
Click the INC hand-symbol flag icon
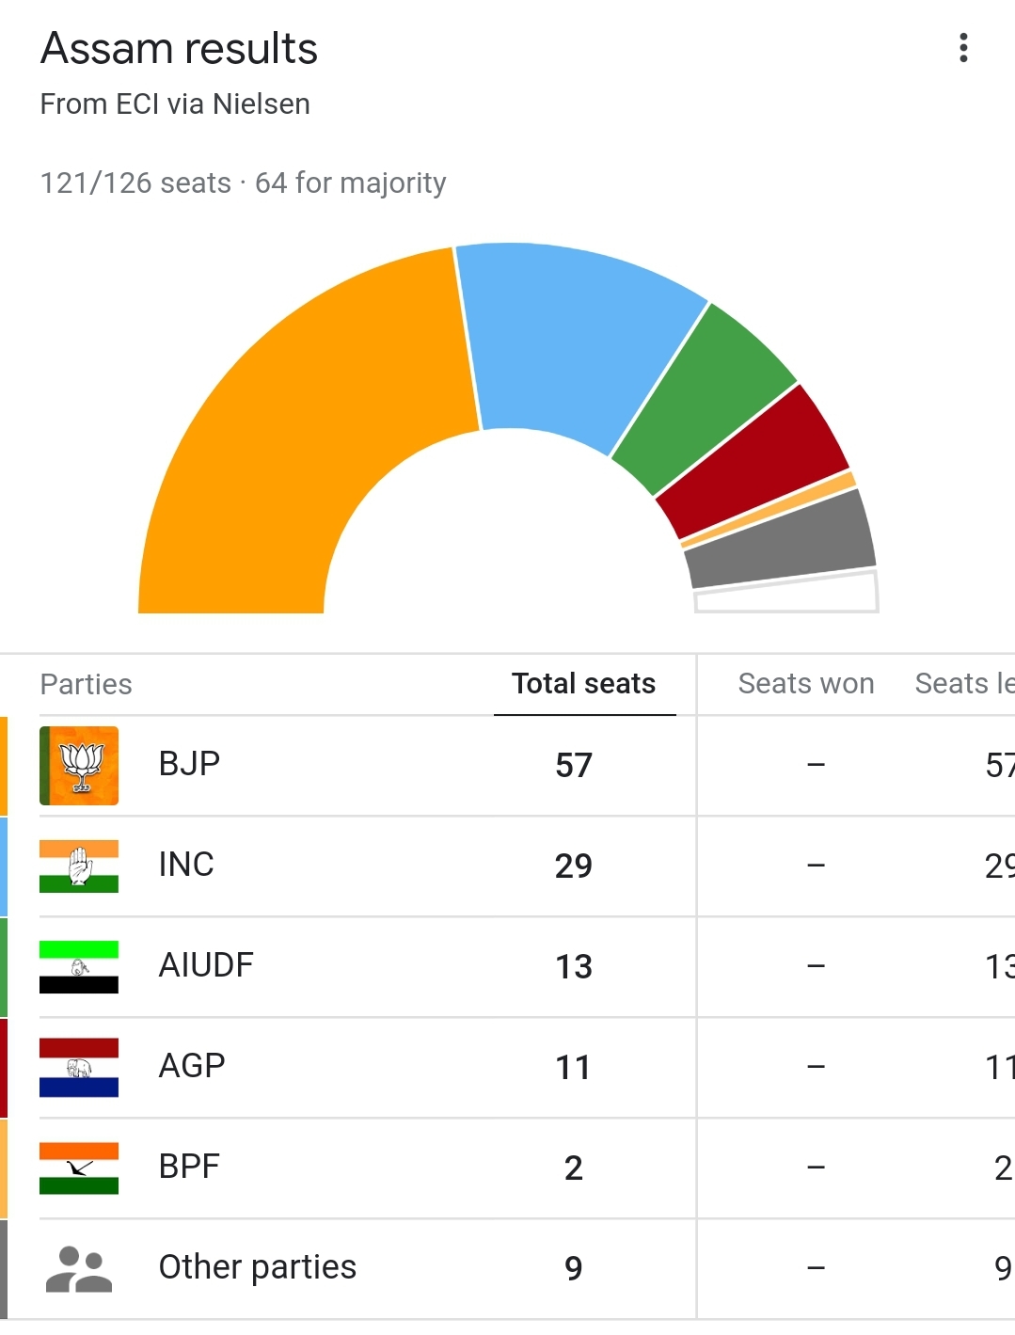pos(79,865)
